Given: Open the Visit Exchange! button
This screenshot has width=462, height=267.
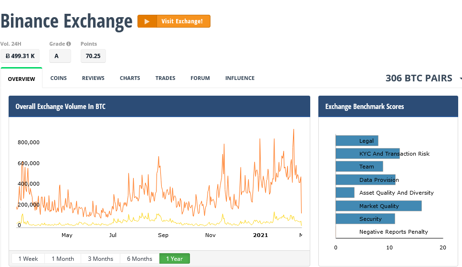Looking at the screenshot, I should coord(174,21).
